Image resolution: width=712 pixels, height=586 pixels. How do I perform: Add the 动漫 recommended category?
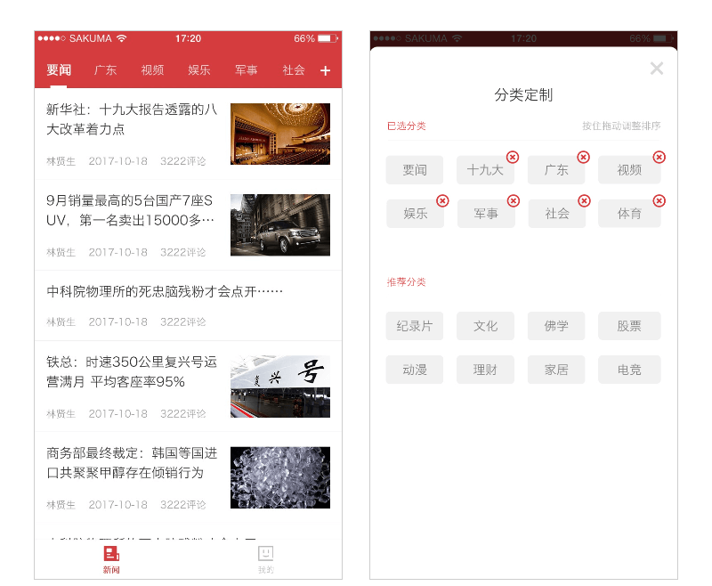[x=415, y=370]
